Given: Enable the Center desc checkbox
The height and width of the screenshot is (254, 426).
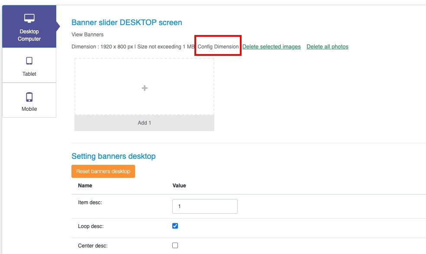Looking at the screenshot, I should point(175,245).
